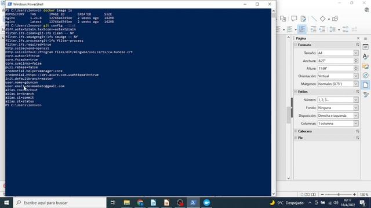Select multiple-page view in Writer status bar
This screenshot has height=208, width=371.
point(307,195)
